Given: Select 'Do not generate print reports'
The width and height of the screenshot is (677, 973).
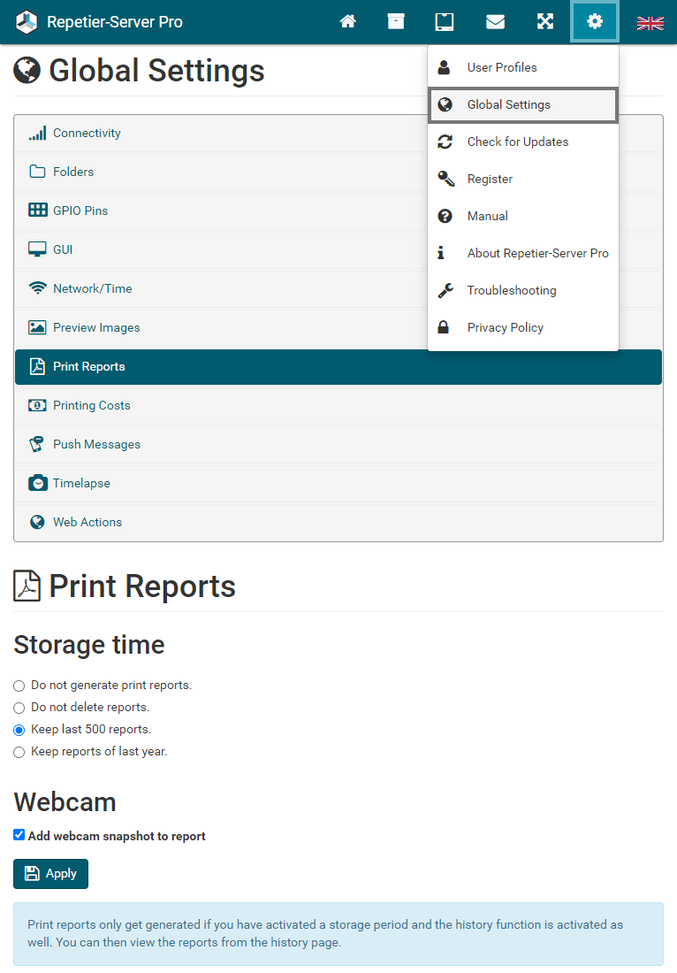Looking at the screenshot, I should click(x=19, y=686).
